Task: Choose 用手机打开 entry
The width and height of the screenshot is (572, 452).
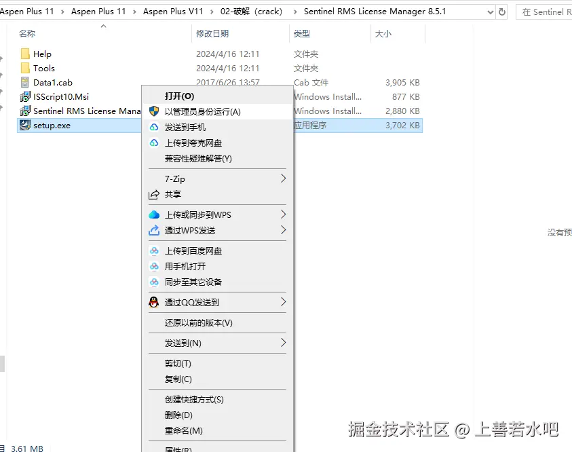Action: pos(217,267)
